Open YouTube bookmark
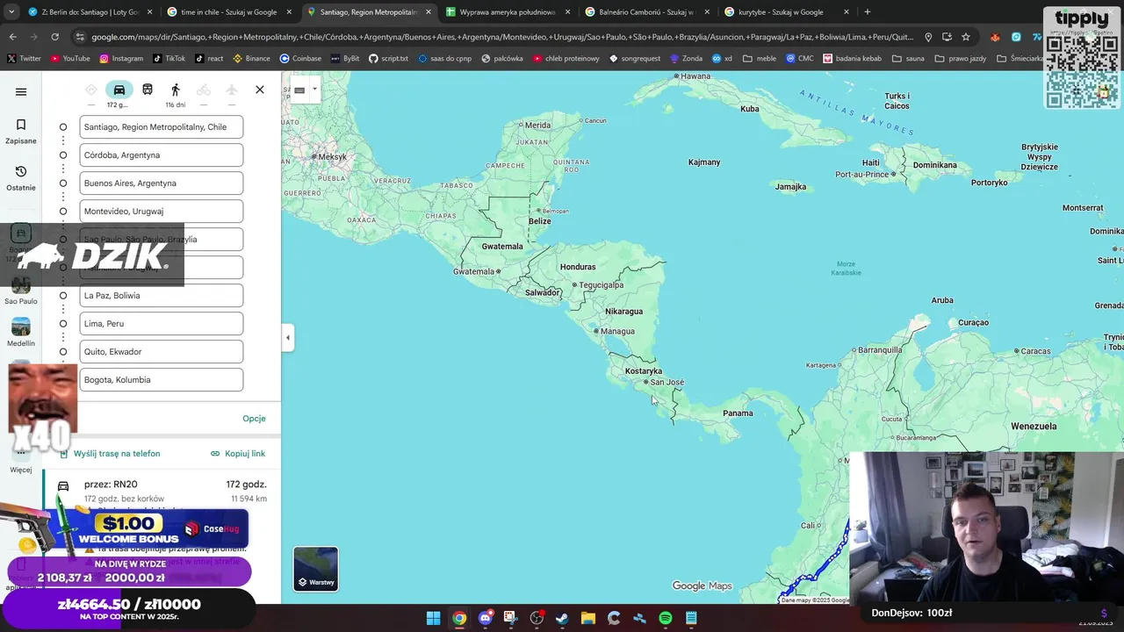1124x632 pixels. coord(70,59)
